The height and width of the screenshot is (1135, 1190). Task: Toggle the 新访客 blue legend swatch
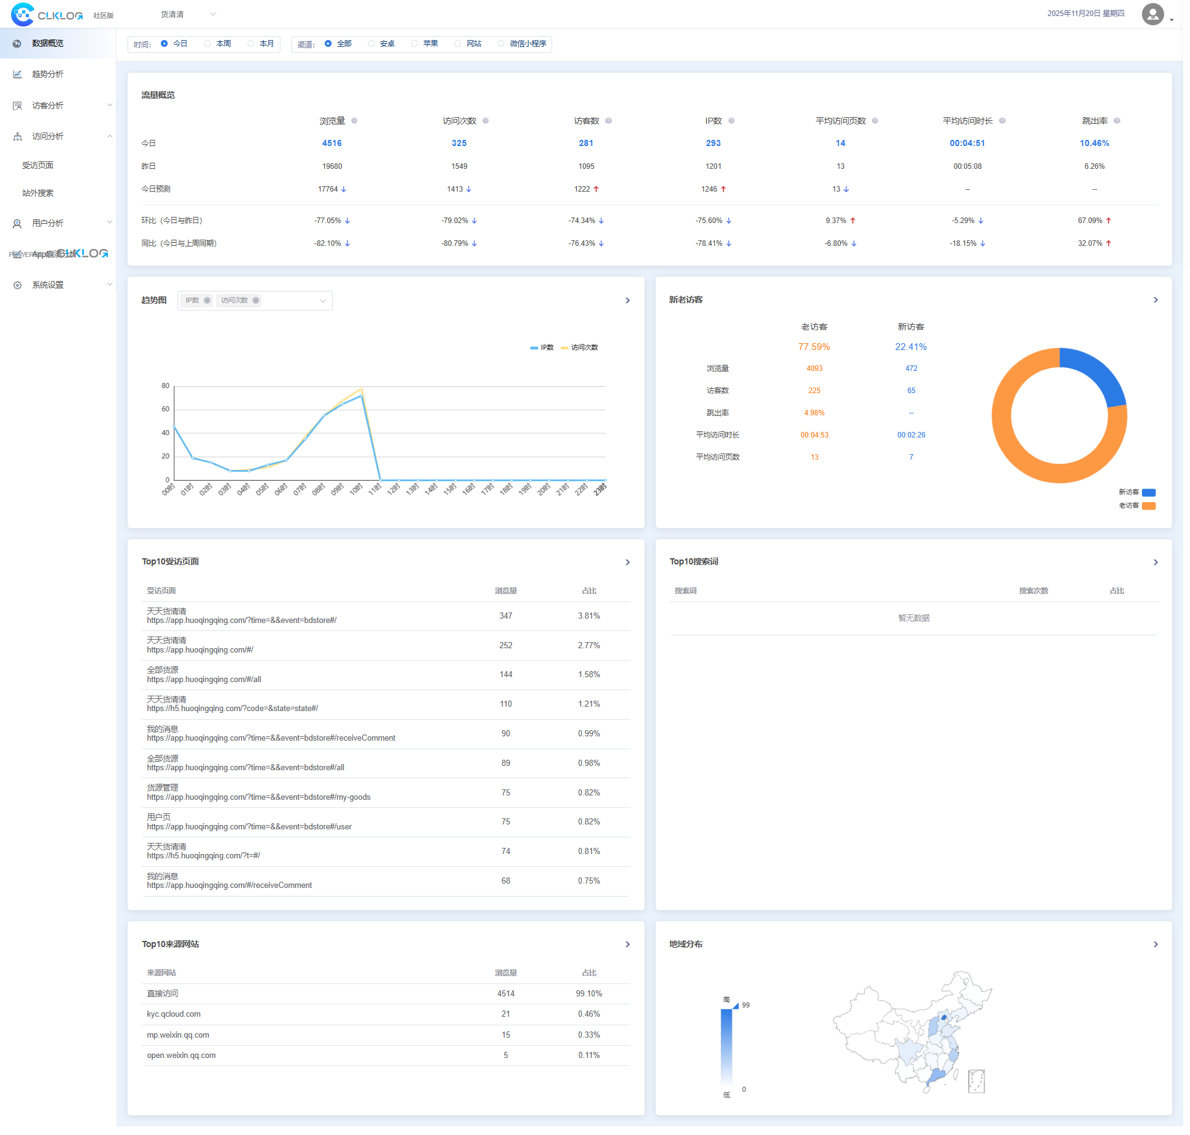pos(1148,492)
